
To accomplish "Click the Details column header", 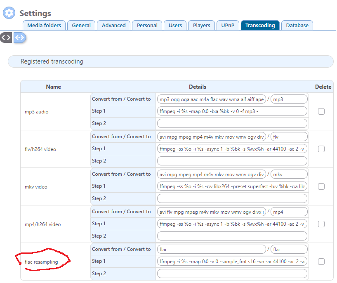I will click(x=198, y=87).
